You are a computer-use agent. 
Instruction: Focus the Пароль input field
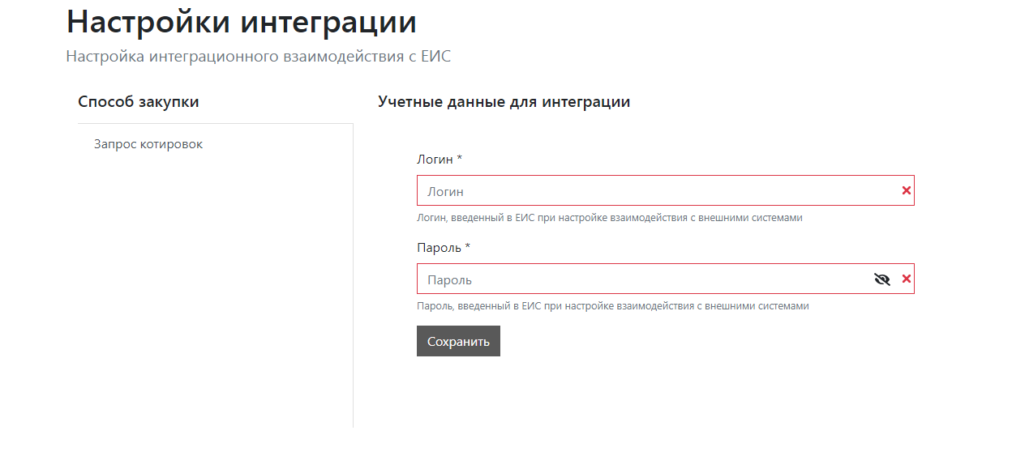point(632,279)
